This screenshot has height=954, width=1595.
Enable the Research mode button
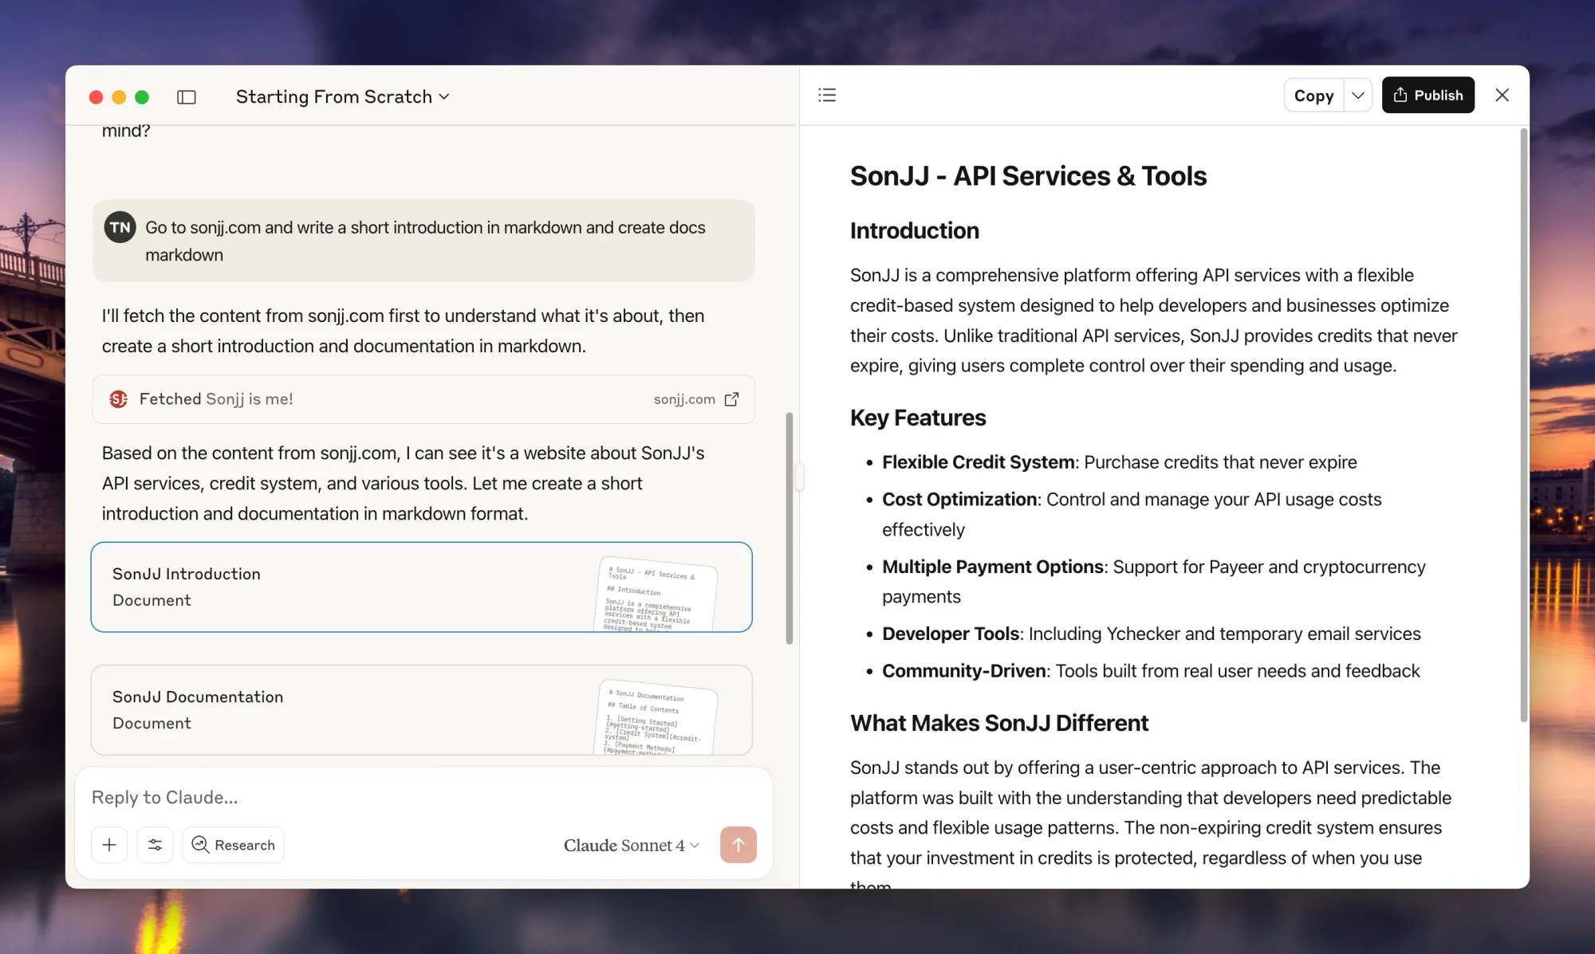pos(234,845)
